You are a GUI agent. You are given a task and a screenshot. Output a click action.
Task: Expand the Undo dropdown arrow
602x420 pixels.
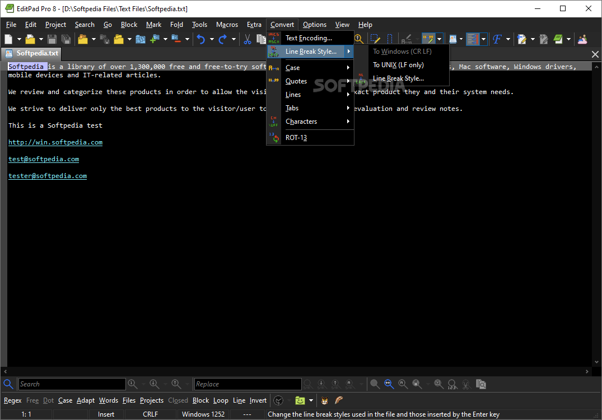click(x=212, y=39)
